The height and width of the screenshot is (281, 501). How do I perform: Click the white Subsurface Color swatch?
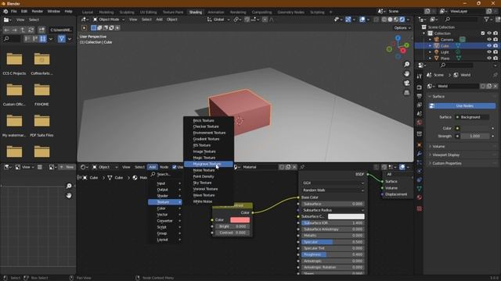click(x=346, y=216)
